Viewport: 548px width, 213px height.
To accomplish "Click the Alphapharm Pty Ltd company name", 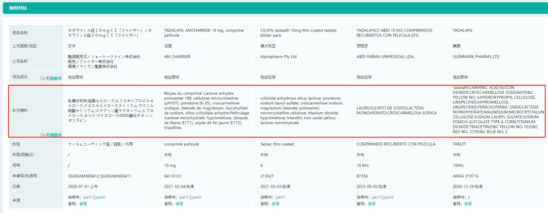I will coord(278,57).
